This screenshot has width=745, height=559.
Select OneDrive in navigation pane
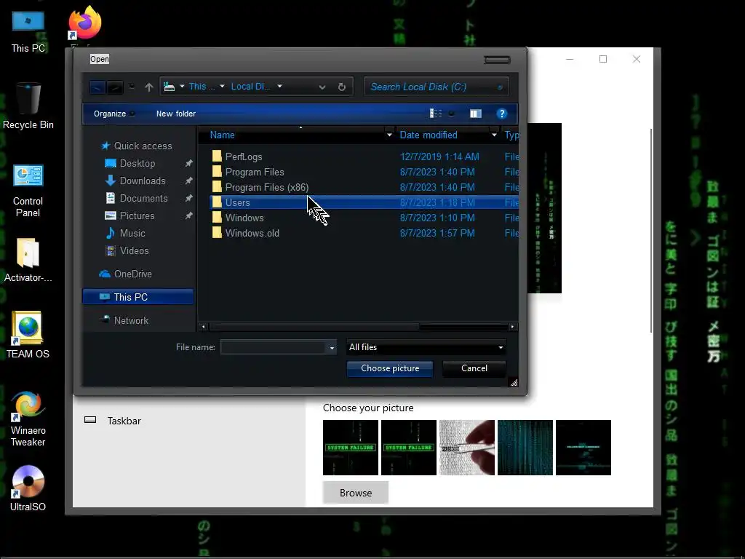pyautogui.click(x=132, y=274)
